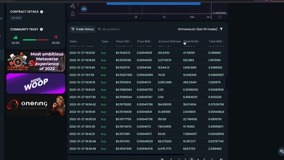Open the HODL WOOP ad banner
This screenshot has height=160, width=284.
pos(35,84)
